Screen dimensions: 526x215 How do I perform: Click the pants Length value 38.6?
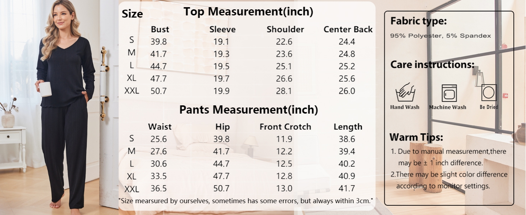click(347, 139)
